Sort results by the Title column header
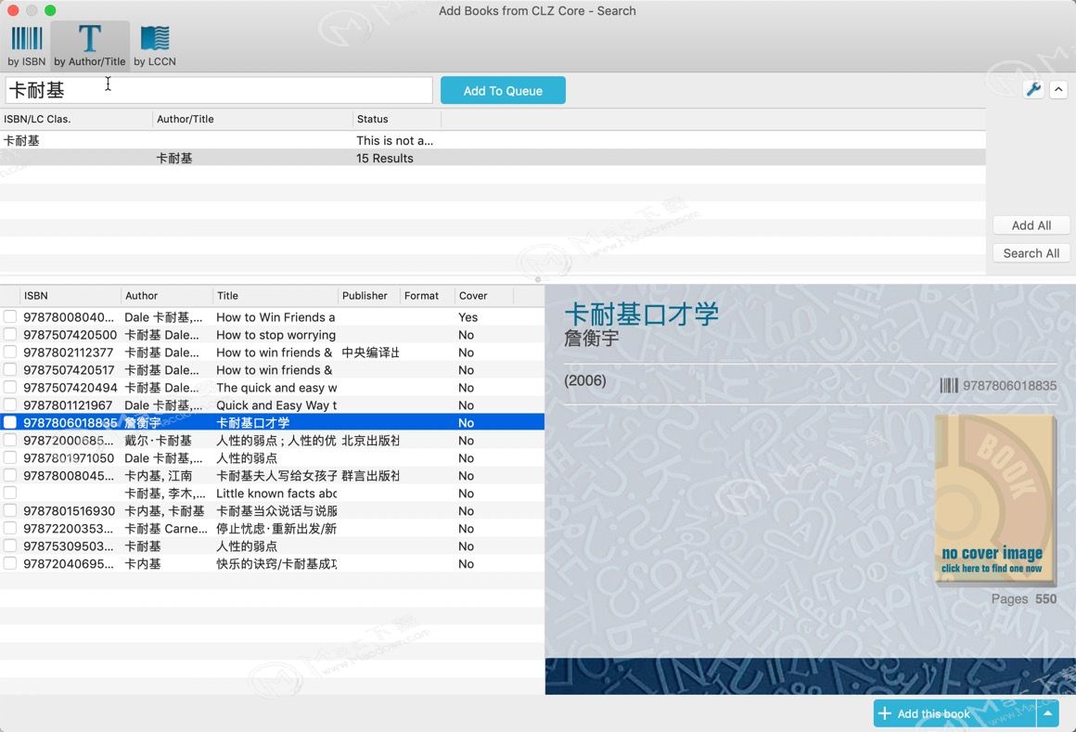The image size is (1076, 732). coord(275,296)
